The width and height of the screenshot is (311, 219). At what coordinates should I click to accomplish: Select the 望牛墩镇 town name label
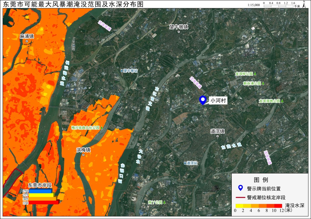179,27
